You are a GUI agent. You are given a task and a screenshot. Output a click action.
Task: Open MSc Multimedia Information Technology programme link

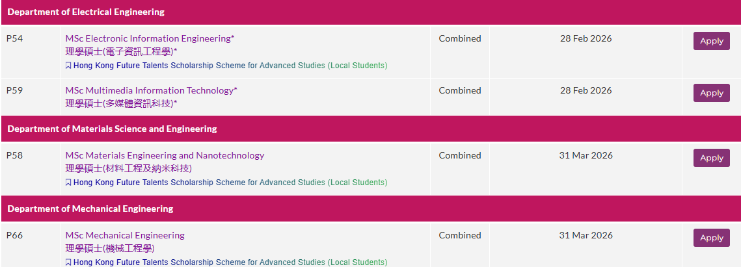[151, 90]
